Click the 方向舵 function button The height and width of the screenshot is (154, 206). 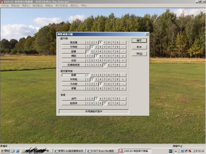(x=74, y=84)
